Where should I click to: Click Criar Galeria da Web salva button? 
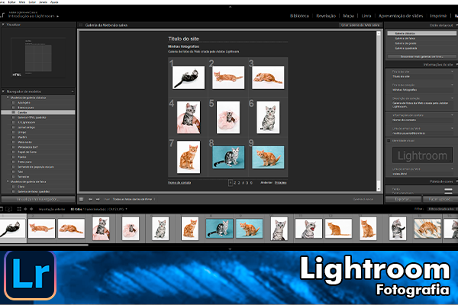point(360,25)
